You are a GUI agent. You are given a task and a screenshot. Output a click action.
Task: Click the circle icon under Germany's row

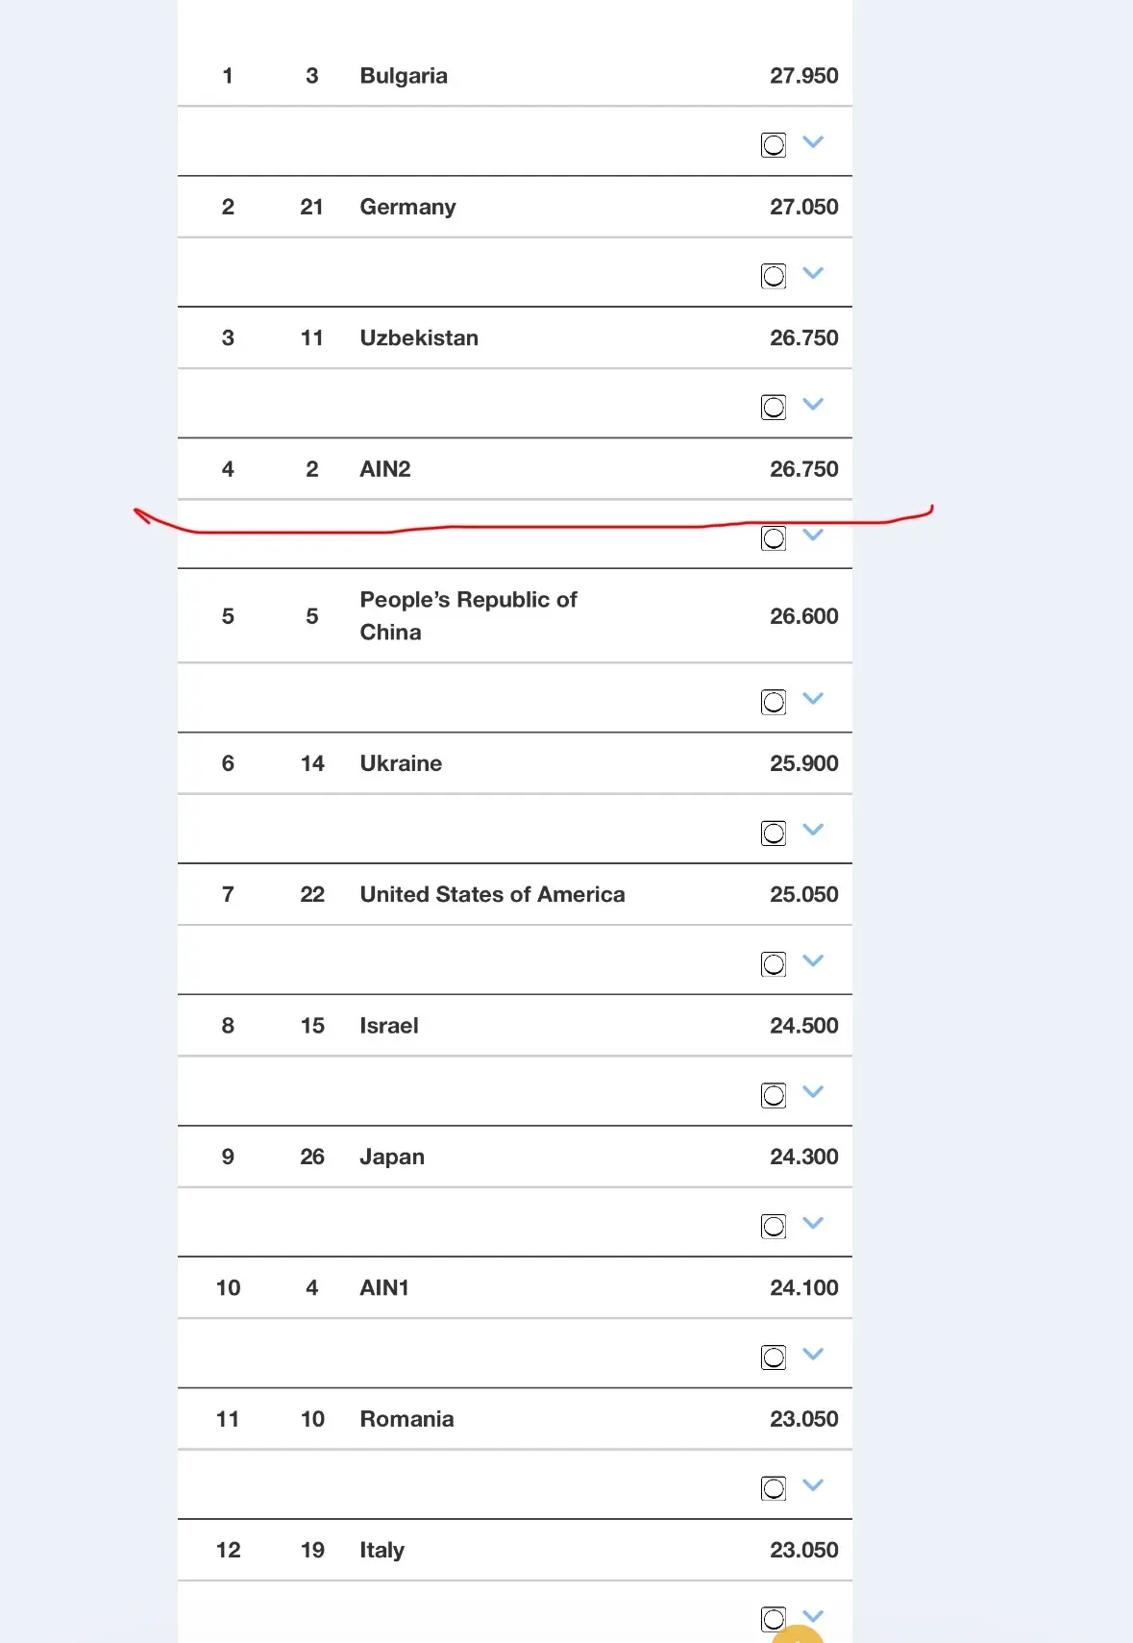pos(774,276)
